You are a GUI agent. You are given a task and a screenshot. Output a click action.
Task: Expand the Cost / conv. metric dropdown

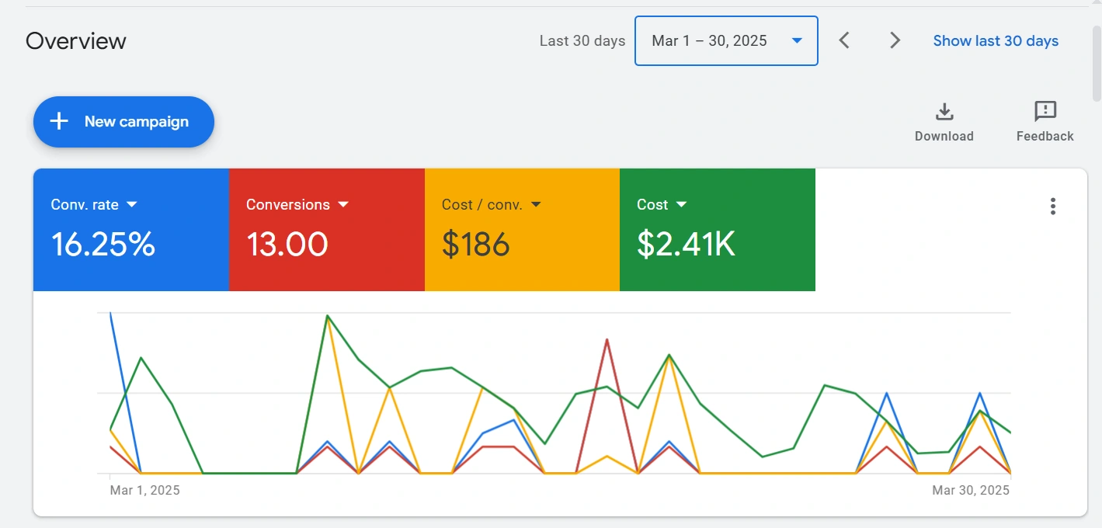[535, 204]
